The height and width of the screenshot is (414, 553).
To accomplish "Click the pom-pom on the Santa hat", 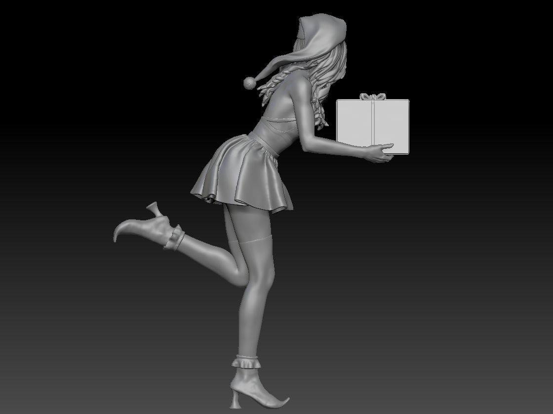I will click(249, 83).
